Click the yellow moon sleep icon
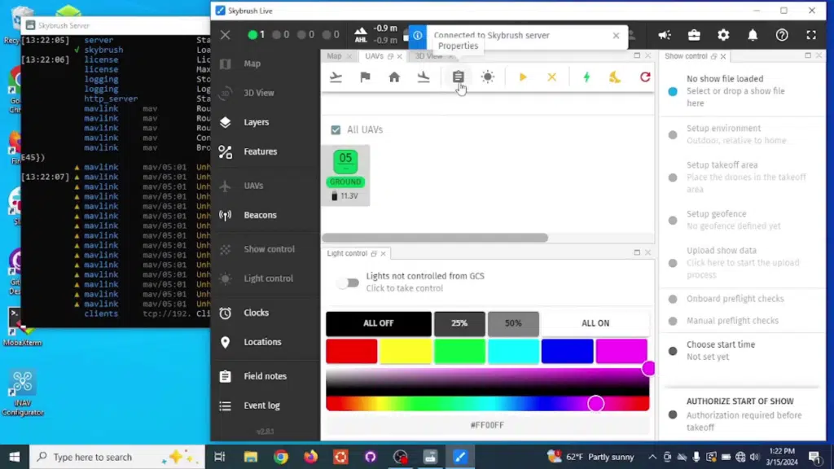This screenshot has width=834, height=469. pyautogui.click(x=615, y=77)
